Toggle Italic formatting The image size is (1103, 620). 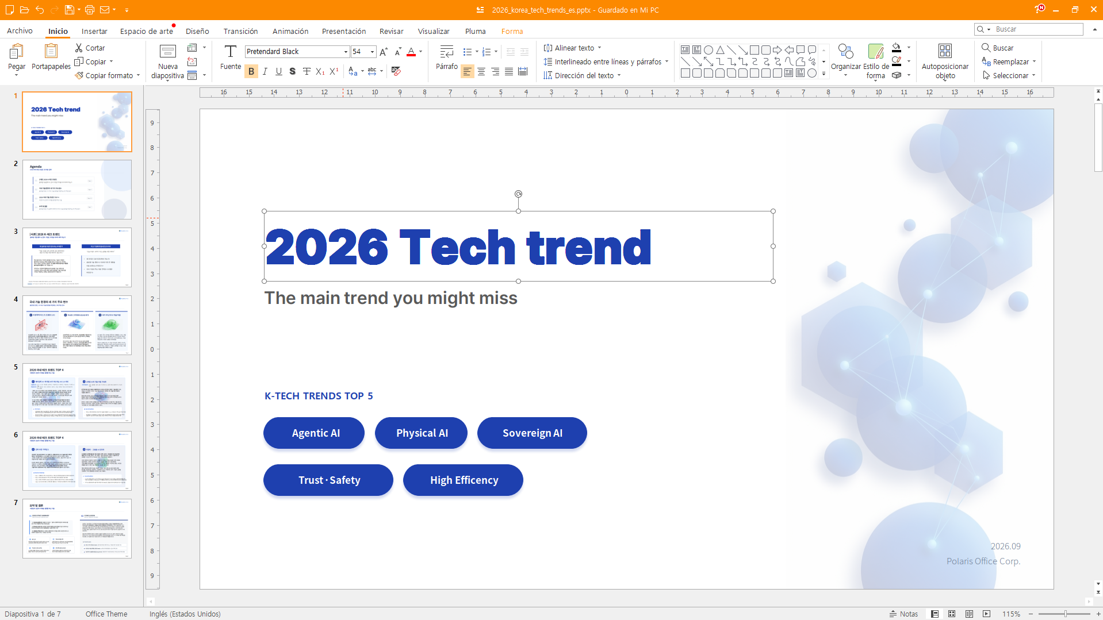[x=265, y=71]
